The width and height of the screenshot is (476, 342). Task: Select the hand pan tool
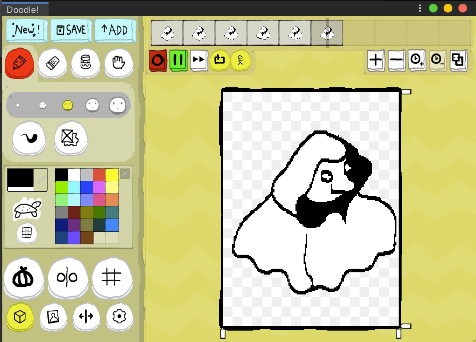pos(119,63)
